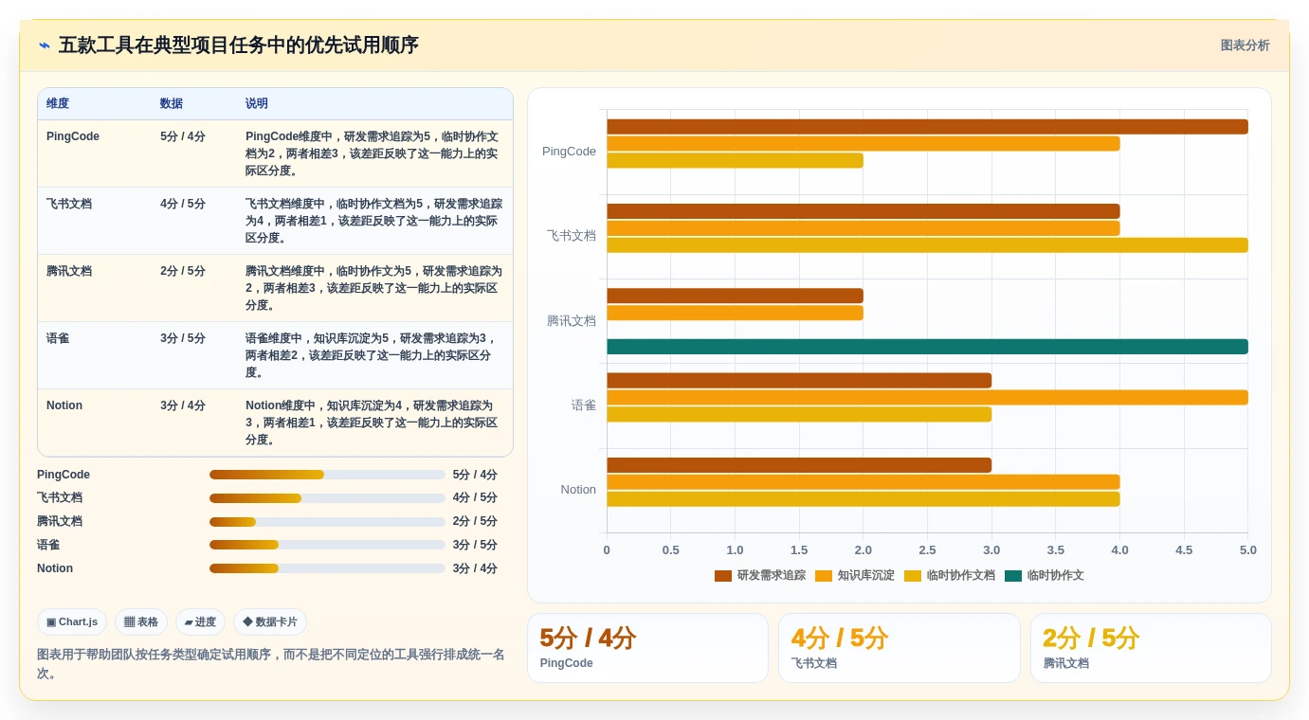Toggle 研发需求追踪 legend swatch
The image size is (1309, 720).
(723, 575)
